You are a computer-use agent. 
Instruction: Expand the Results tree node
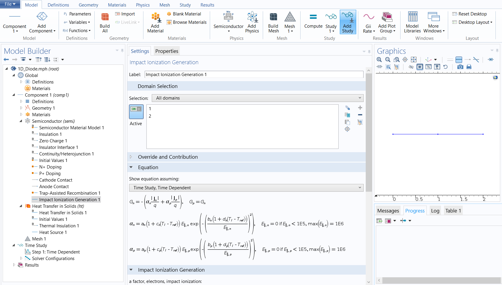pos(14,265)
